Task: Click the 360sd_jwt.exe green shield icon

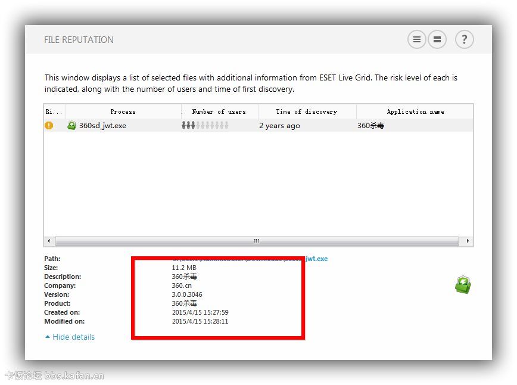Action: click(x=71, y=125)
